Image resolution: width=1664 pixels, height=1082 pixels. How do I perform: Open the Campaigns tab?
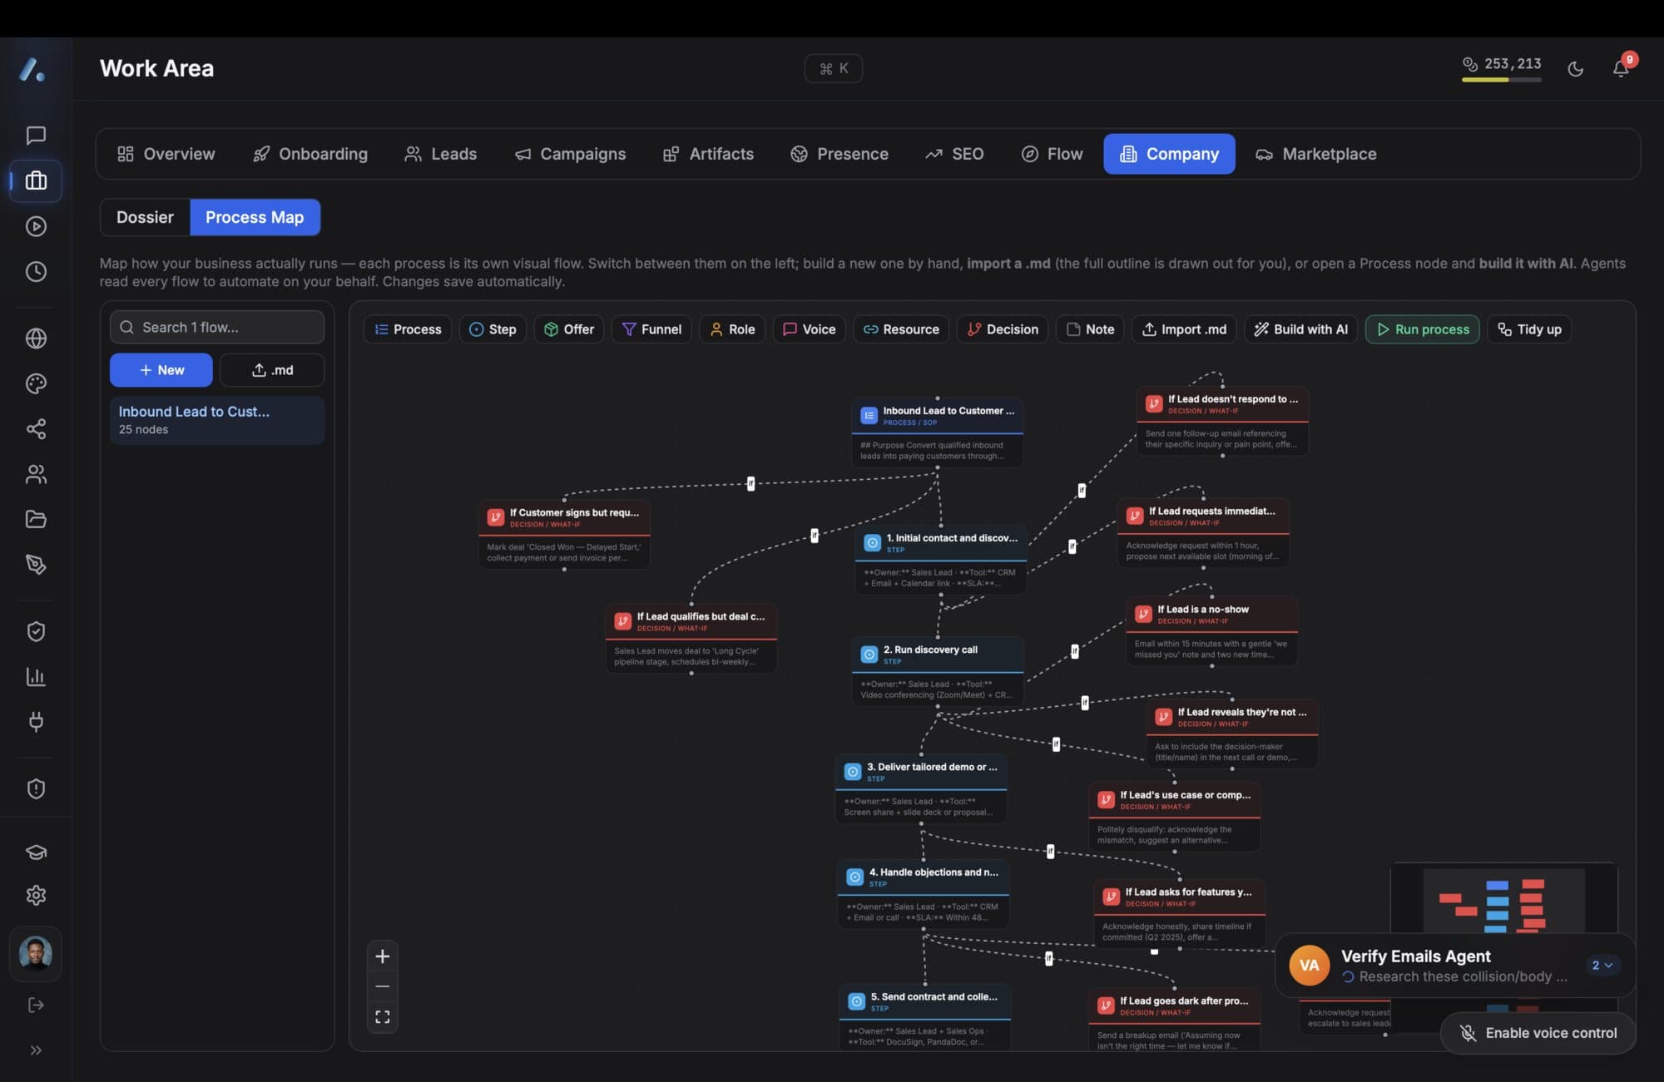[571, 154]
